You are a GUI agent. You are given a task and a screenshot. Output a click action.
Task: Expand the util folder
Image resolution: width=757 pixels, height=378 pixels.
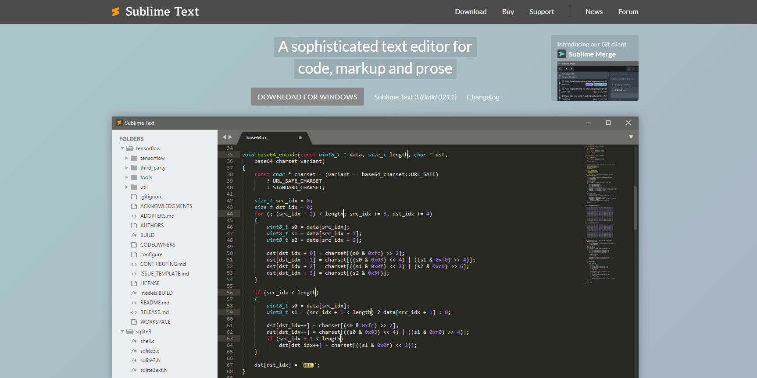pos(127,187)
